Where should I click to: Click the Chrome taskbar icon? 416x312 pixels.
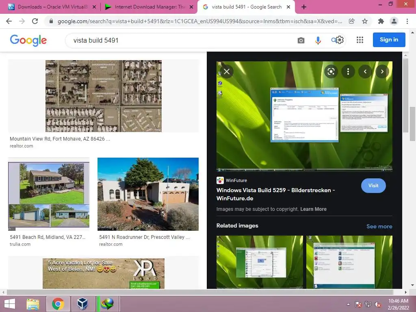58,304
